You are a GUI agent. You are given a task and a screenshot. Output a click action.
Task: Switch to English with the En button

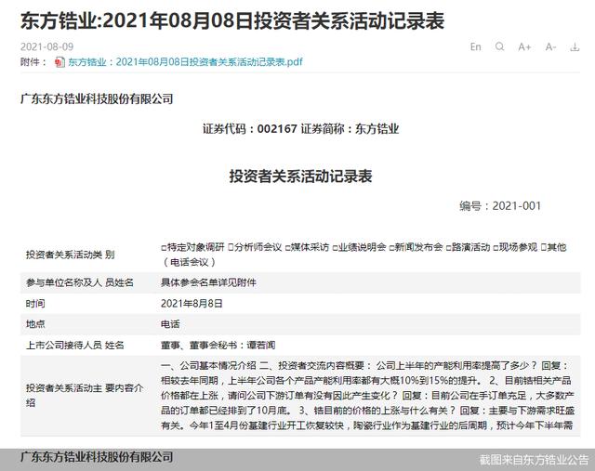click(475, 47)
